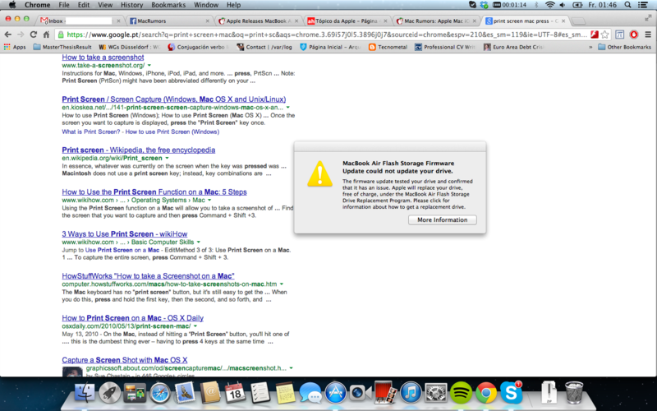Expand options arrow for osxdaily.com result
This screenshot has height=411, width=657.
pos(195,326)
